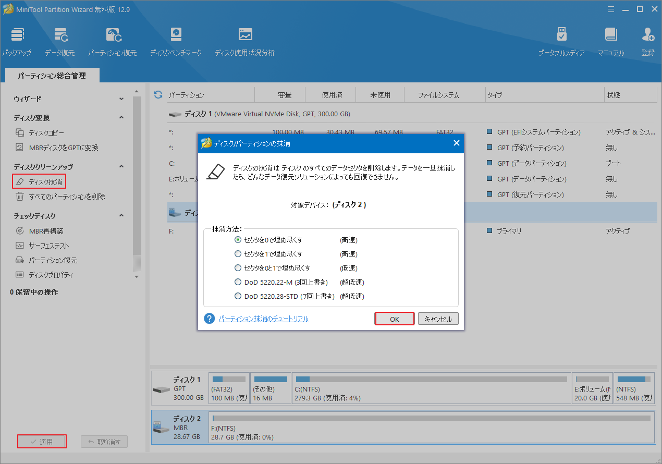
Task: Open the マニュアル icon
Action: pyautogui.click(x=611, y=42)
